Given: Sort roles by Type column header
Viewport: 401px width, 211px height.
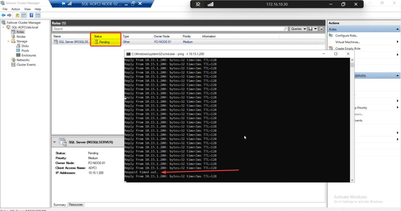Looking at the screenshot, I should click(x=126, y=36).
